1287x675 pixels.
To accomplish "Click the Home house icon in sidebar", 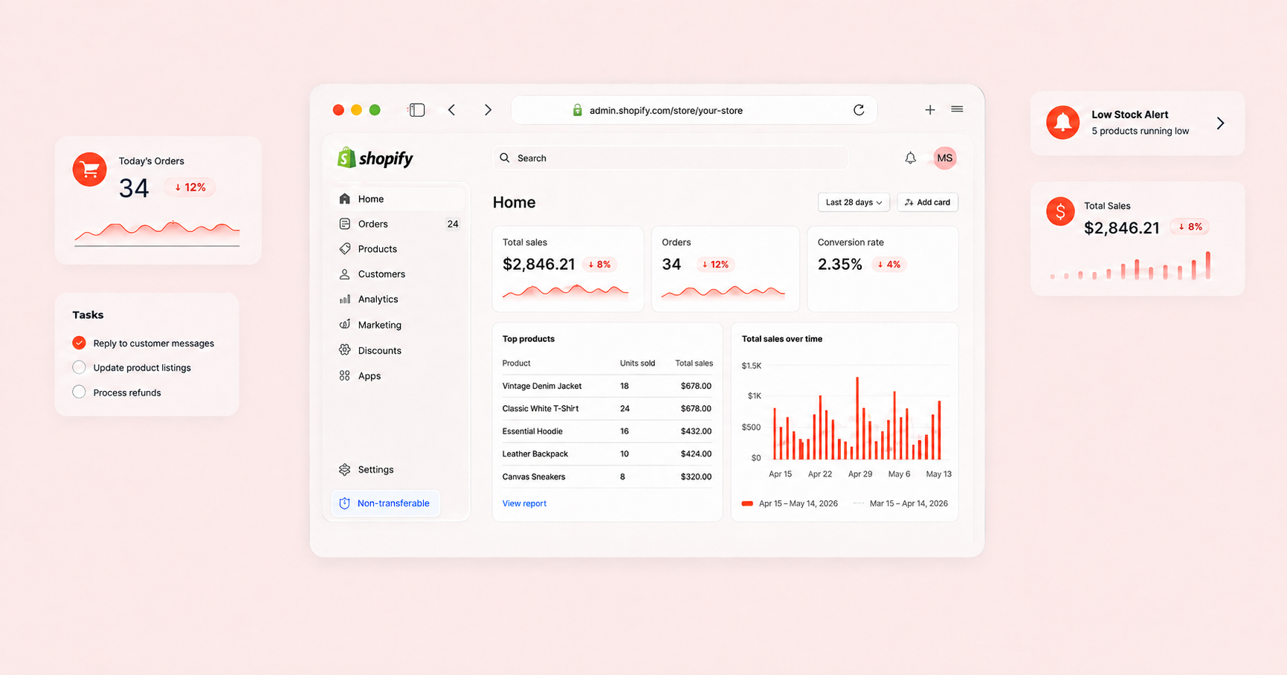I will pyautogui.click(x=344, y=198).
